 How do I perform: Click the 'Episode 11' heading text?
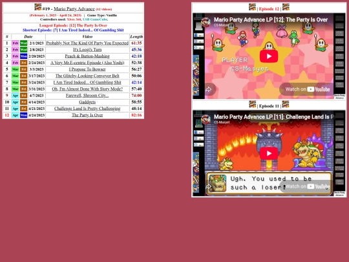tap(269, 106)
